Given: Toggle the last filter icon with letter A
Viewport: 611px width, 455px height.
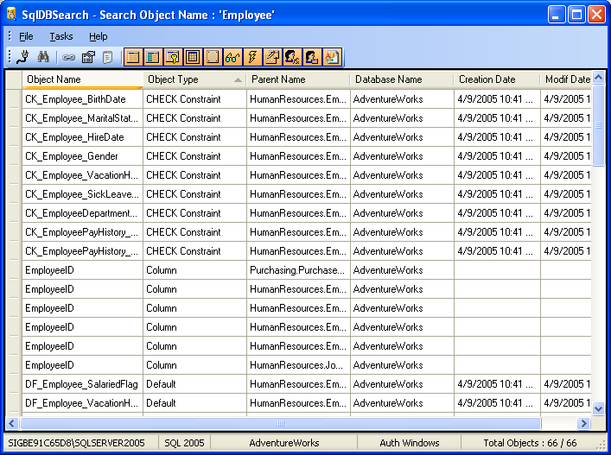Looking at the screenshot, I should tap(332, 57).
